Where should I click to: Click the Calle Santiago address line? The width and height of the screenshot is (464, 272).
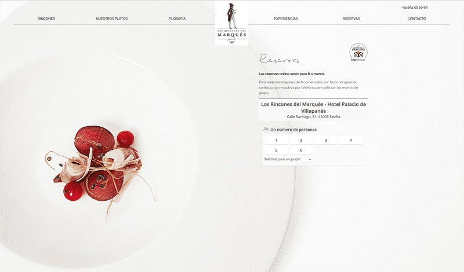pyautogui.click(x=313, y=117)
